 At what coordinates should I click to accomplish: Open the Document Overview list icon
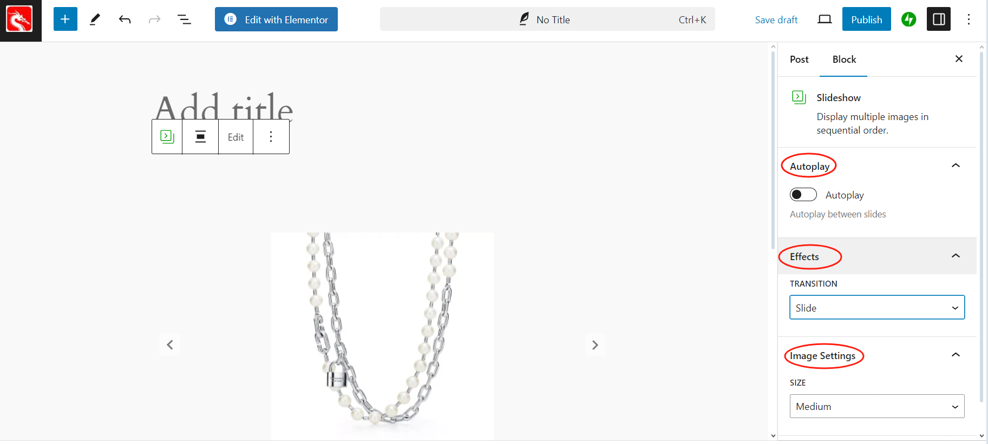tap(184, 19)
